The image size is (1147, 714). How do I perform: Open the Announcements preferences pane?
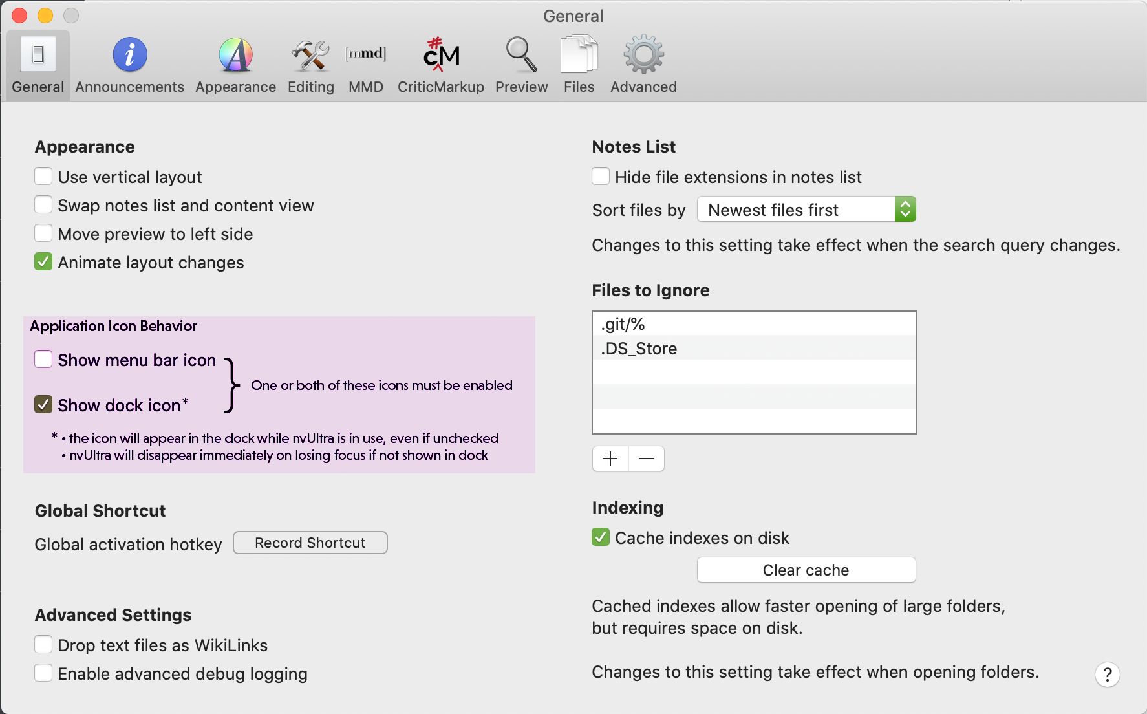pos(129,65)
